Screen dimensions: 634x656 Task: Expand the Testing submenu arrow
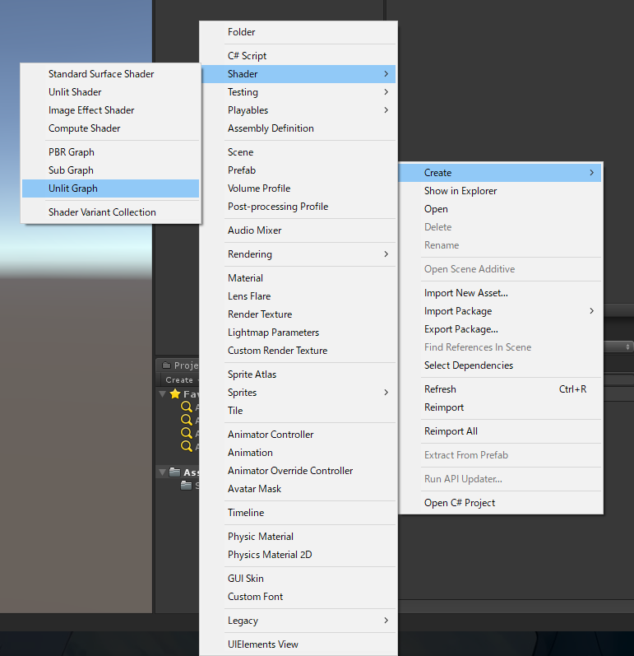386,92
